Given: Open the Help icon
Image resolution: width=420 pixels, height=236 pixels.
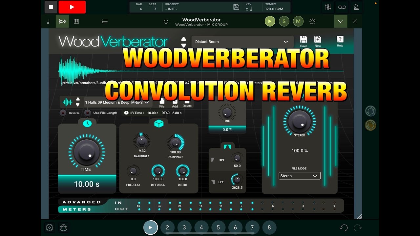Looking at the screenshot, I should [x=340, y=41].
